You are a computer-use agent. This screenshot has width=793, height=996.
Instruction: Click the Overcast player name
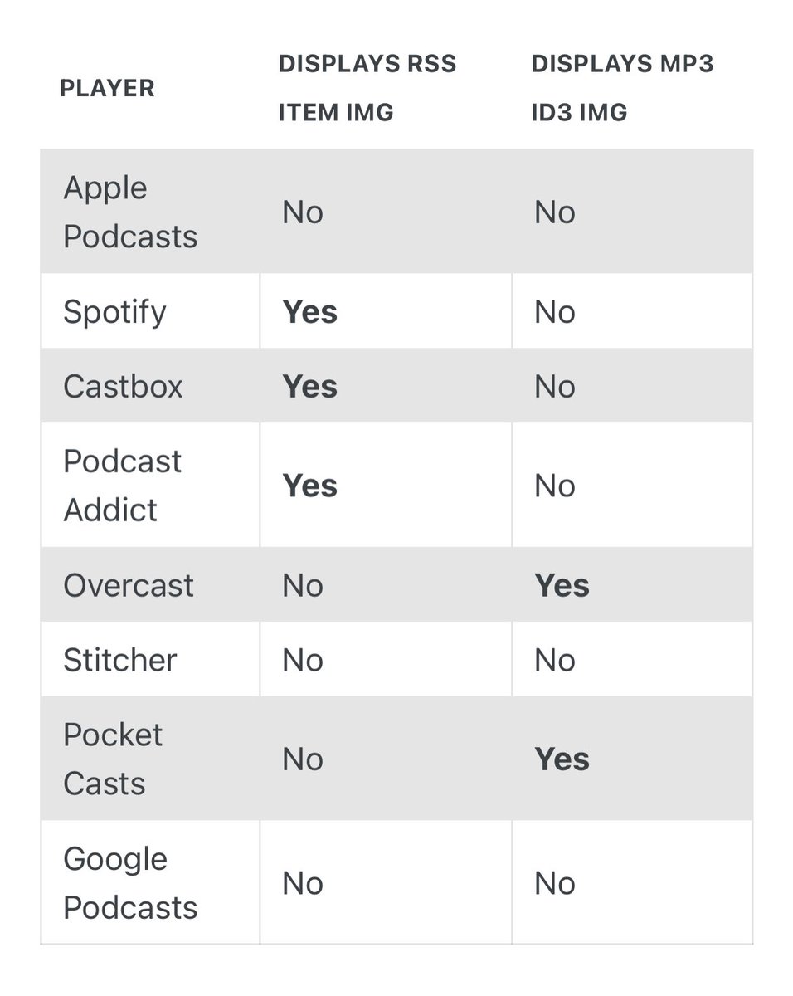[x=129, y=586]
